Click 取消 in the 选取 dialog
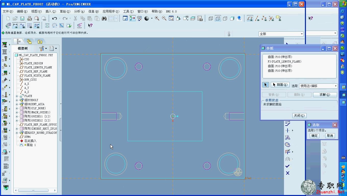This screenshot has height=196, width=347. [330, 136]
